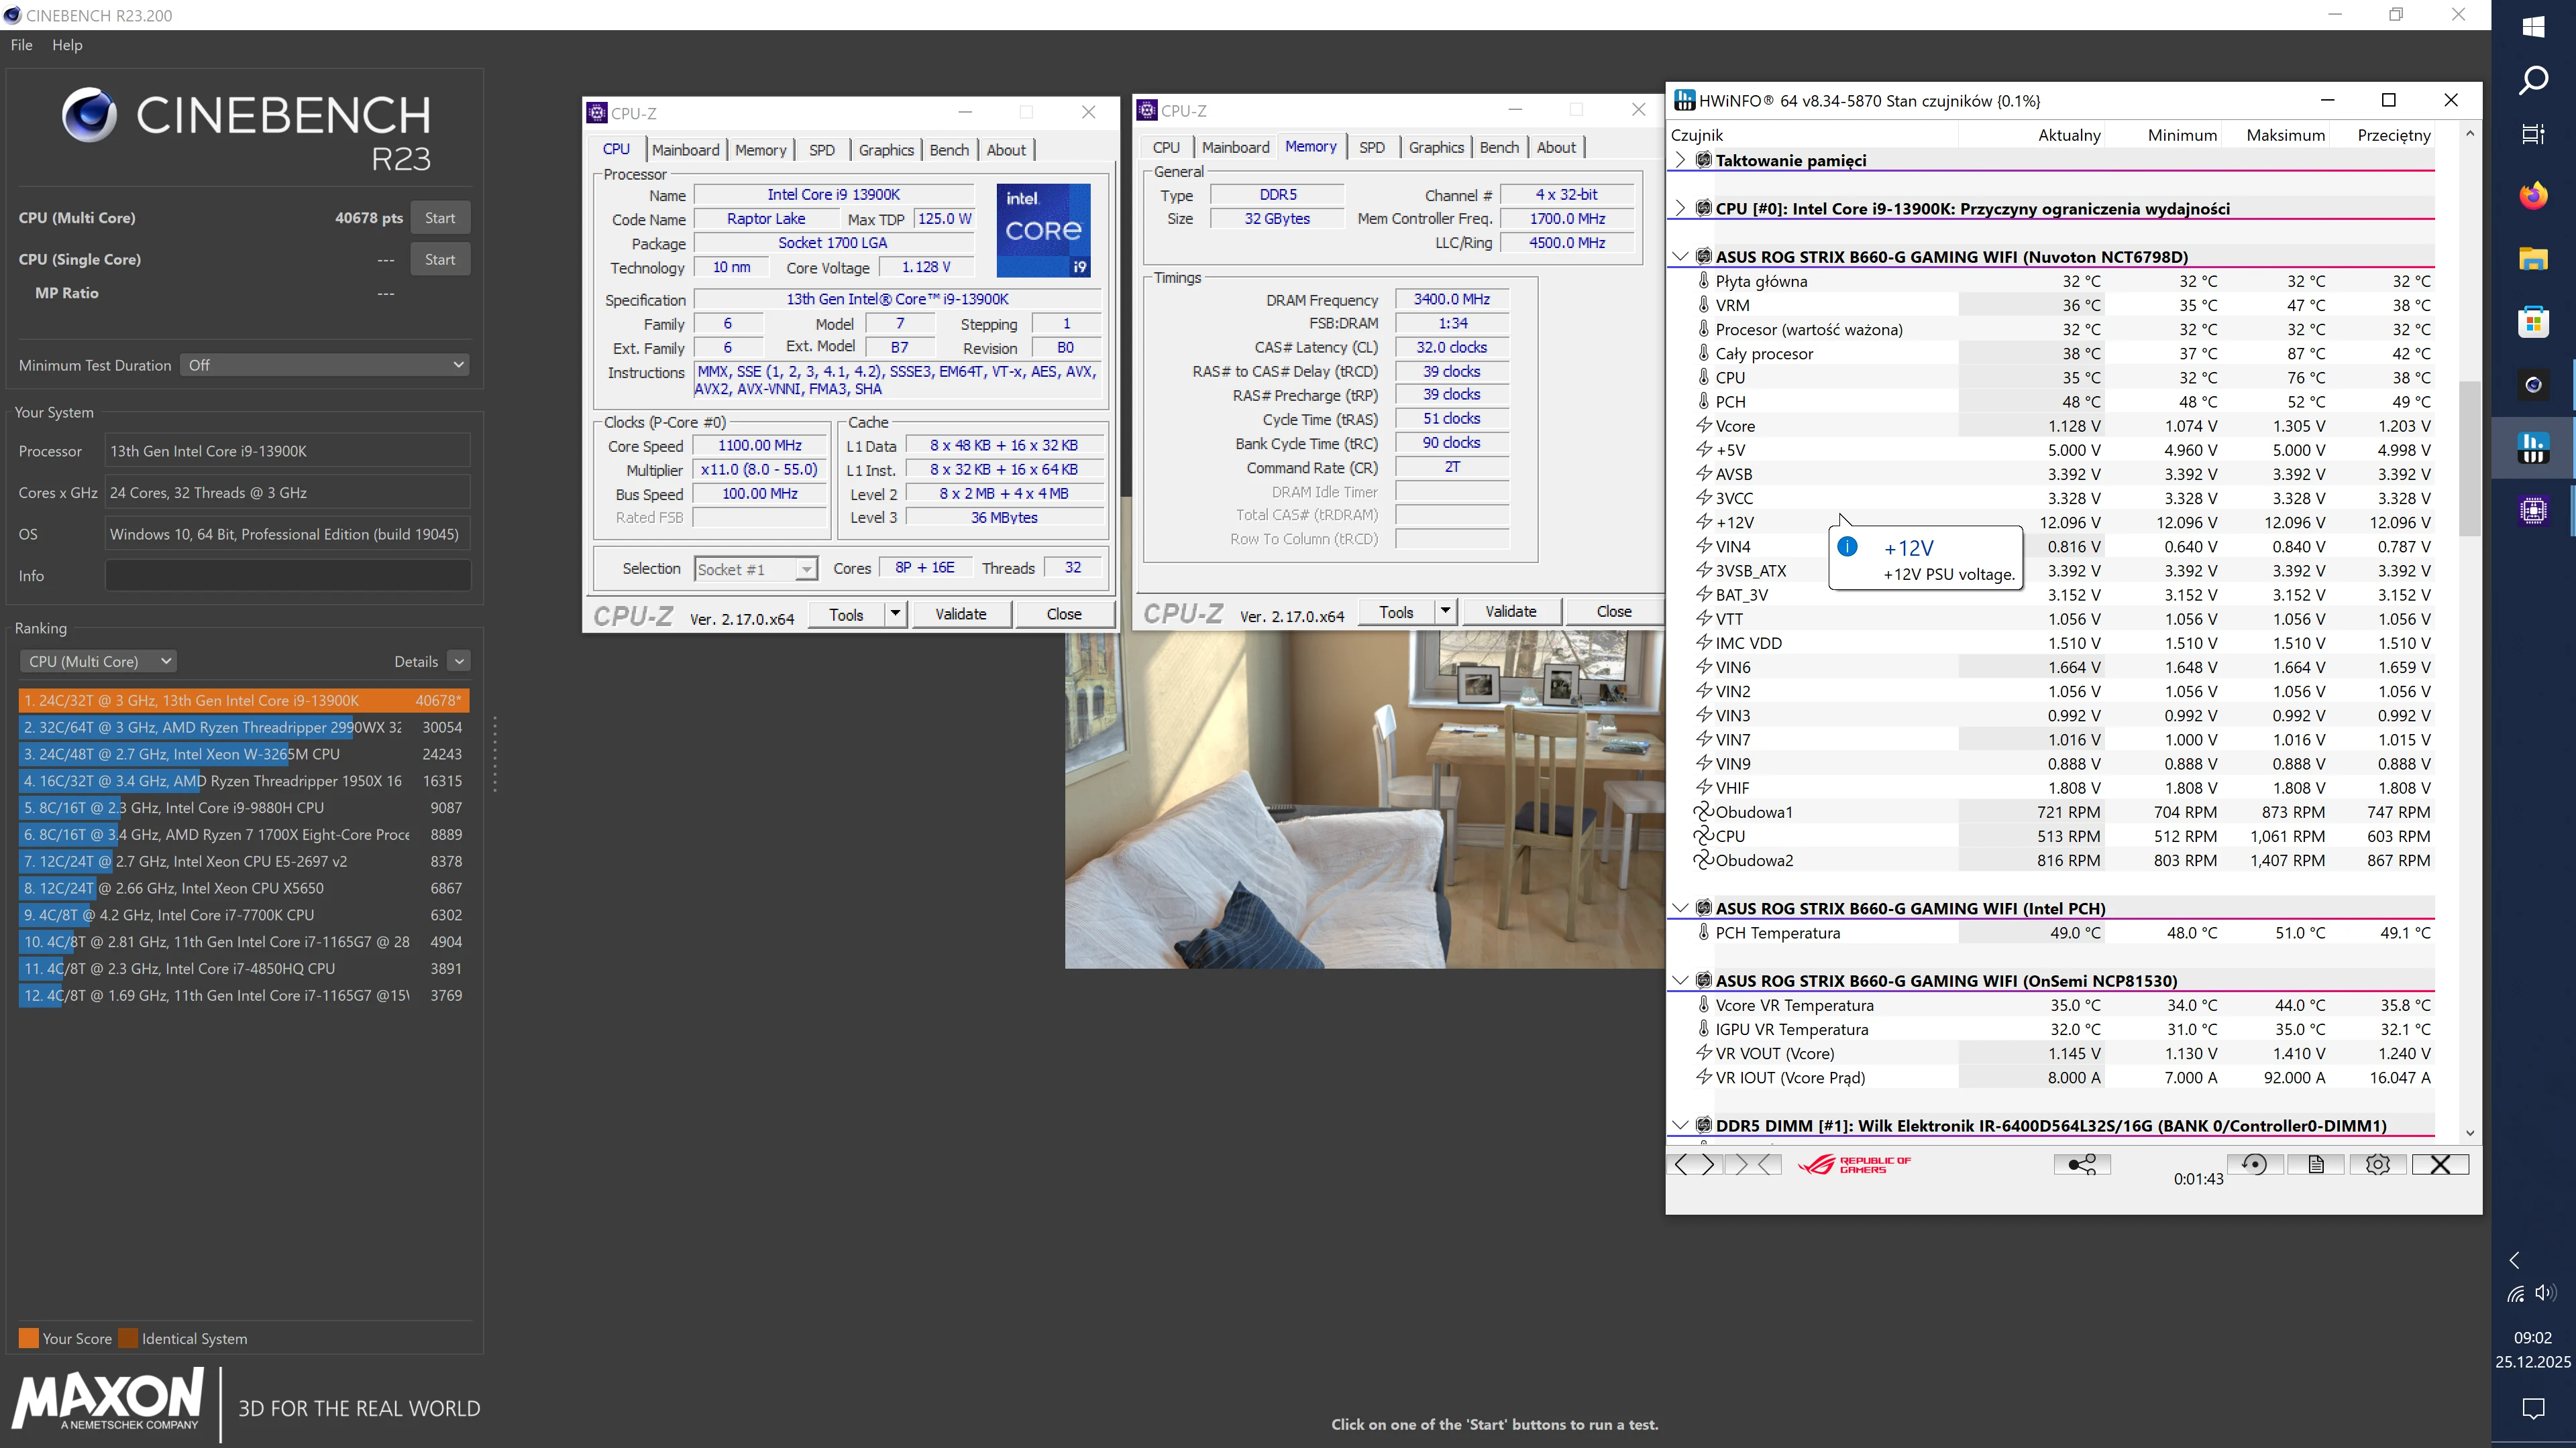Screen dimensions: 2576x1448
Task: Open the SPD tab in Memory CPU-Z window
Action: [1372, 147]
